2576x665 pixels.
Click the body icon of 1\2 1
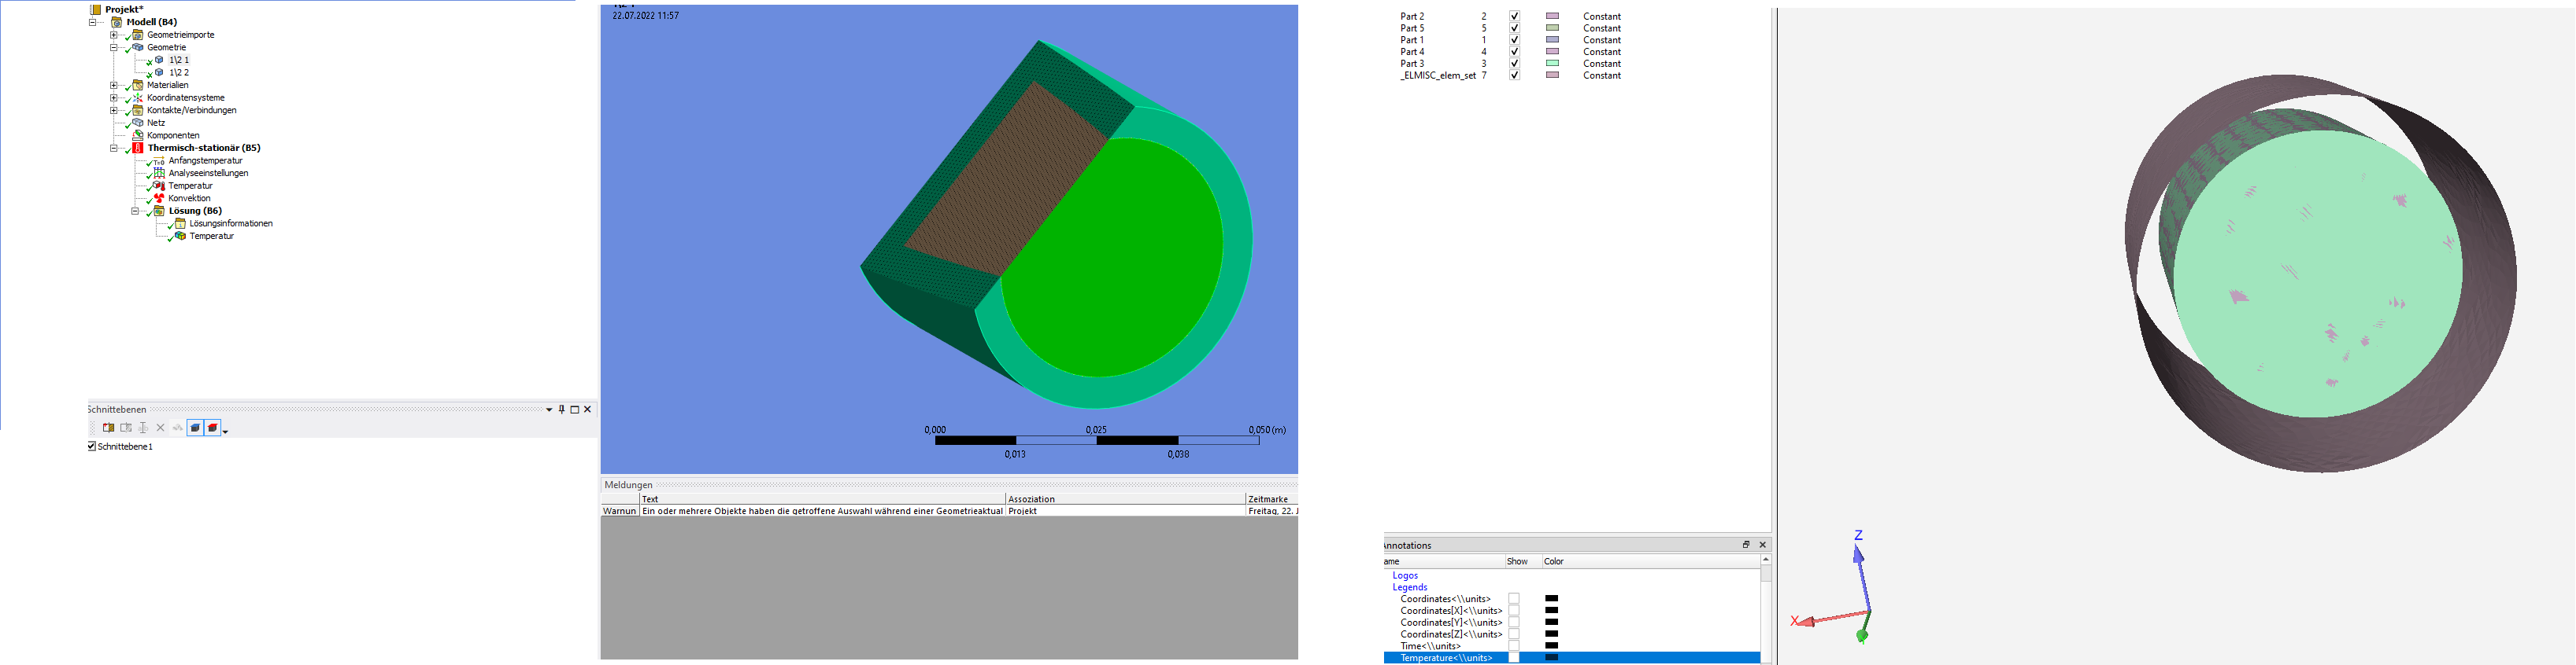tap(159, 60)
